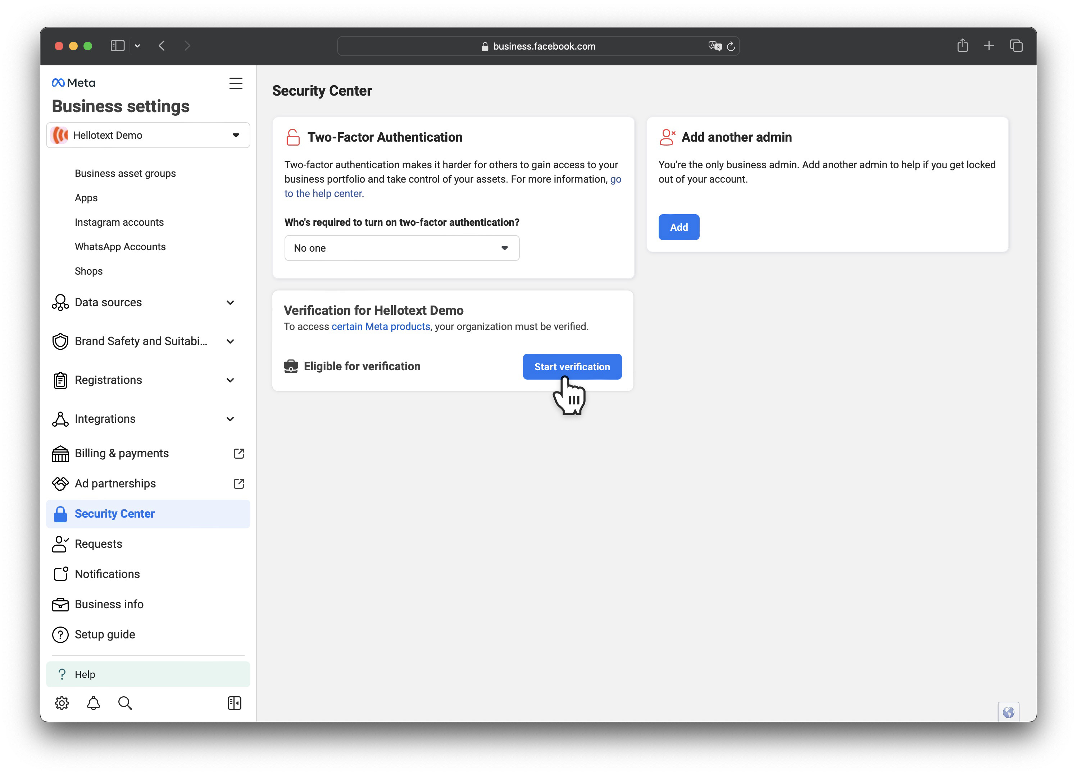1077x775 pixels.
Task: Open a new Safari tab
Action: (989, 46)
